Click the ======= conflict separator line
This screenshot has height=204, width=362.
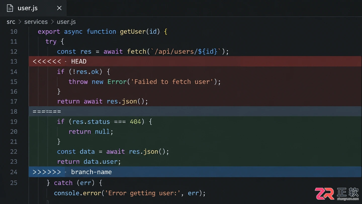[195, 111]
